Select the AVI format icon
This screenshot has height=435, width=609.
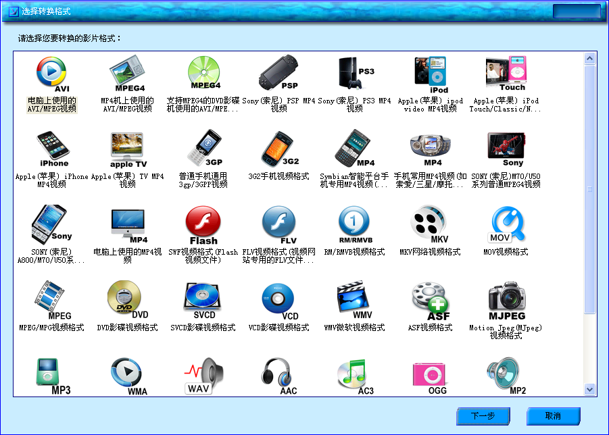click(53, 74)
